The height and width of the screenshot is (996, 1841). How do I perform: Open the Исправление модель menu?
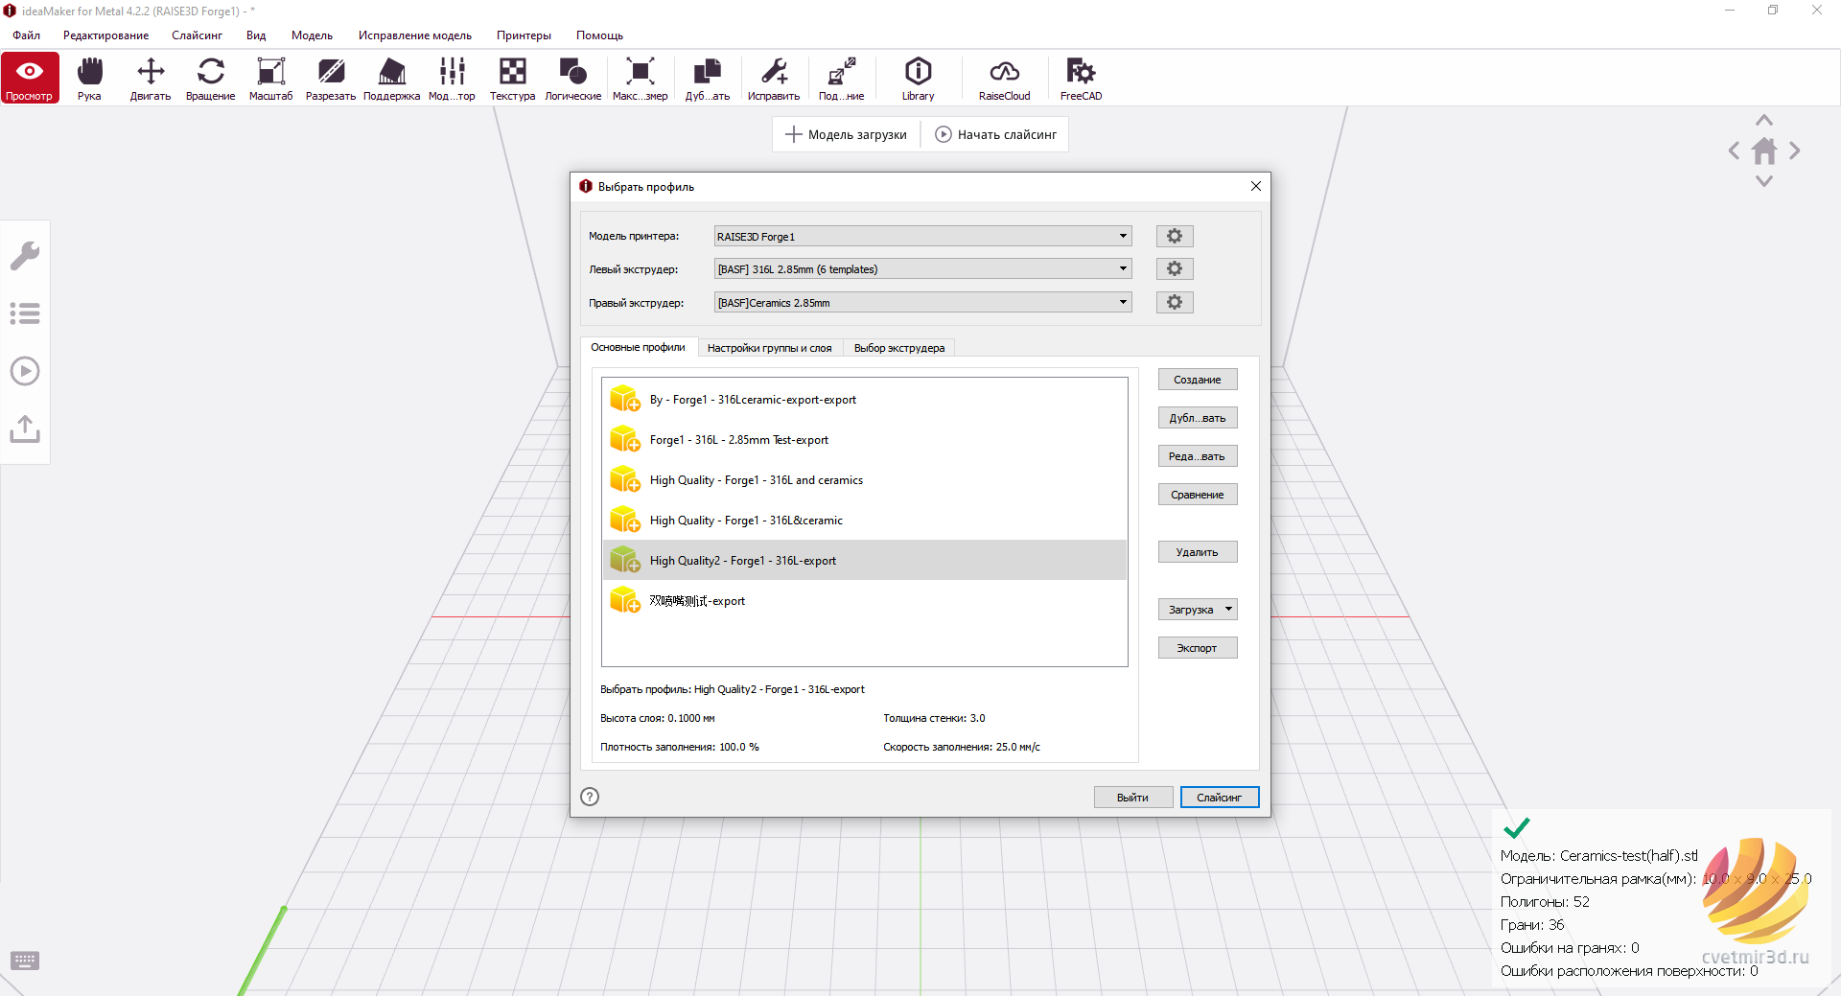click(x=415, y=35)
